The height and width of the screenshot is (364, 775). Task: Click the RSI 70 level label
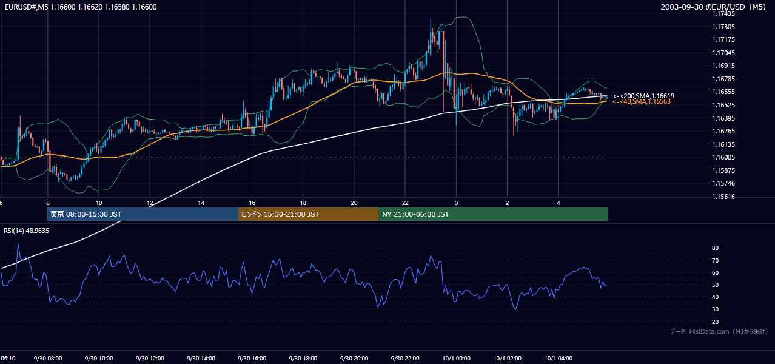coord(715,260)
